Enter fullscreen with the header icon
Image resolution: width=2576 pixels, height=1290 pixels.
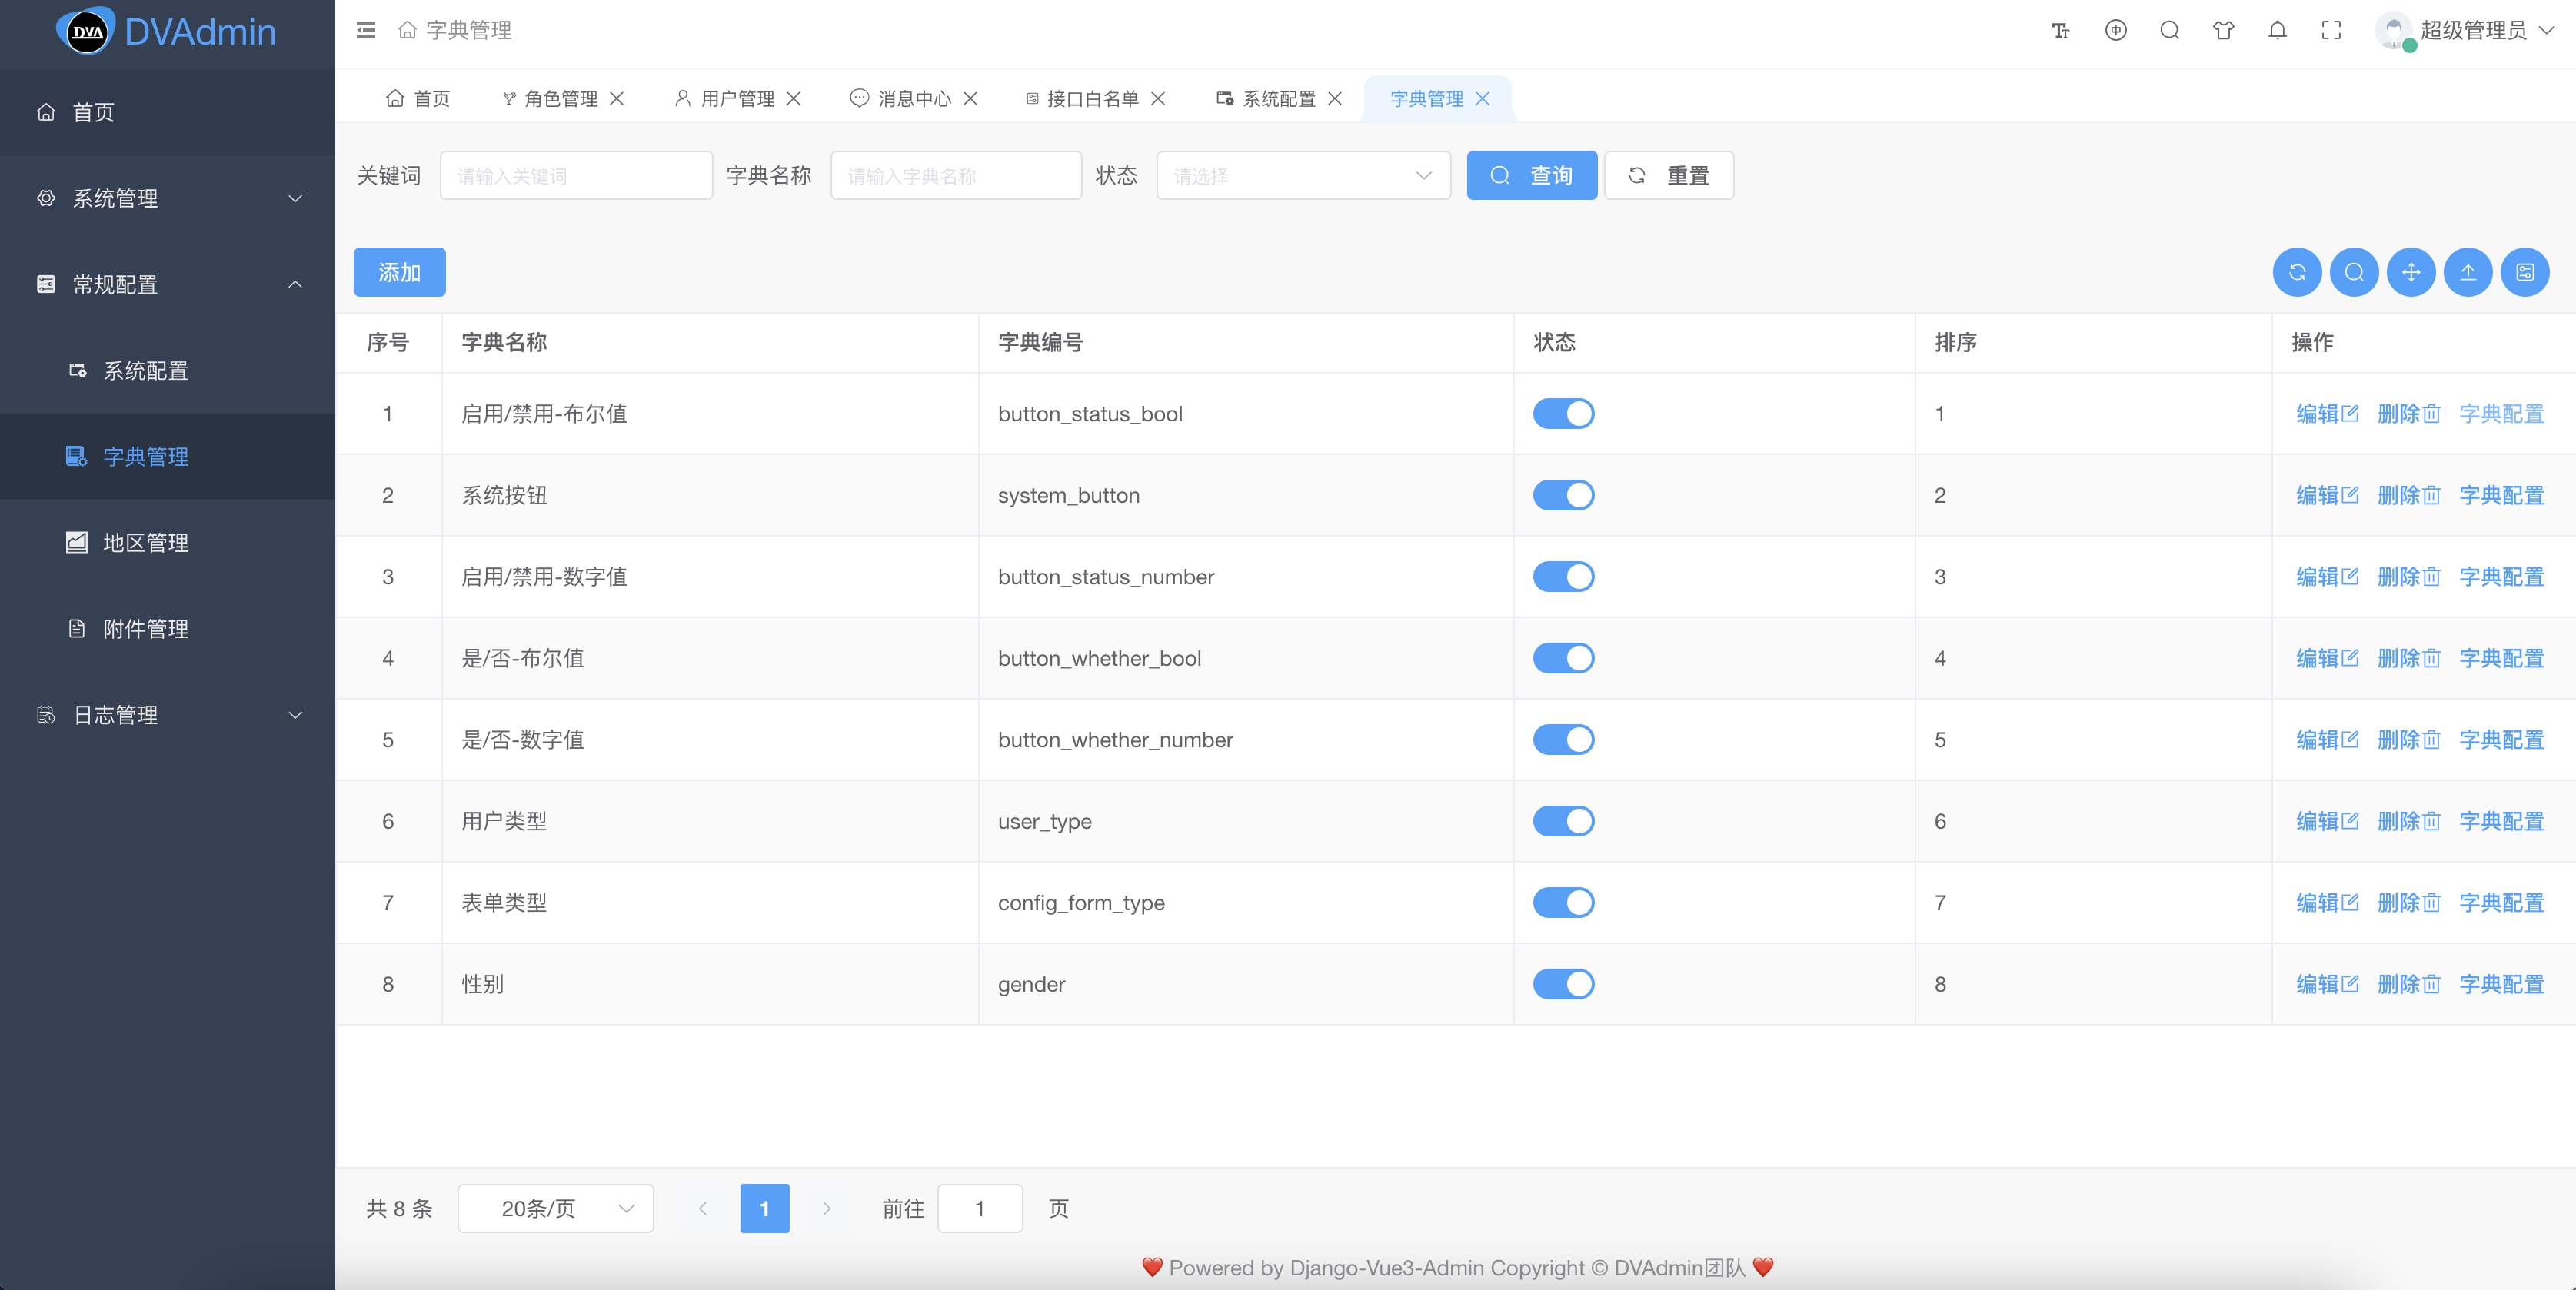point(2331,30)
